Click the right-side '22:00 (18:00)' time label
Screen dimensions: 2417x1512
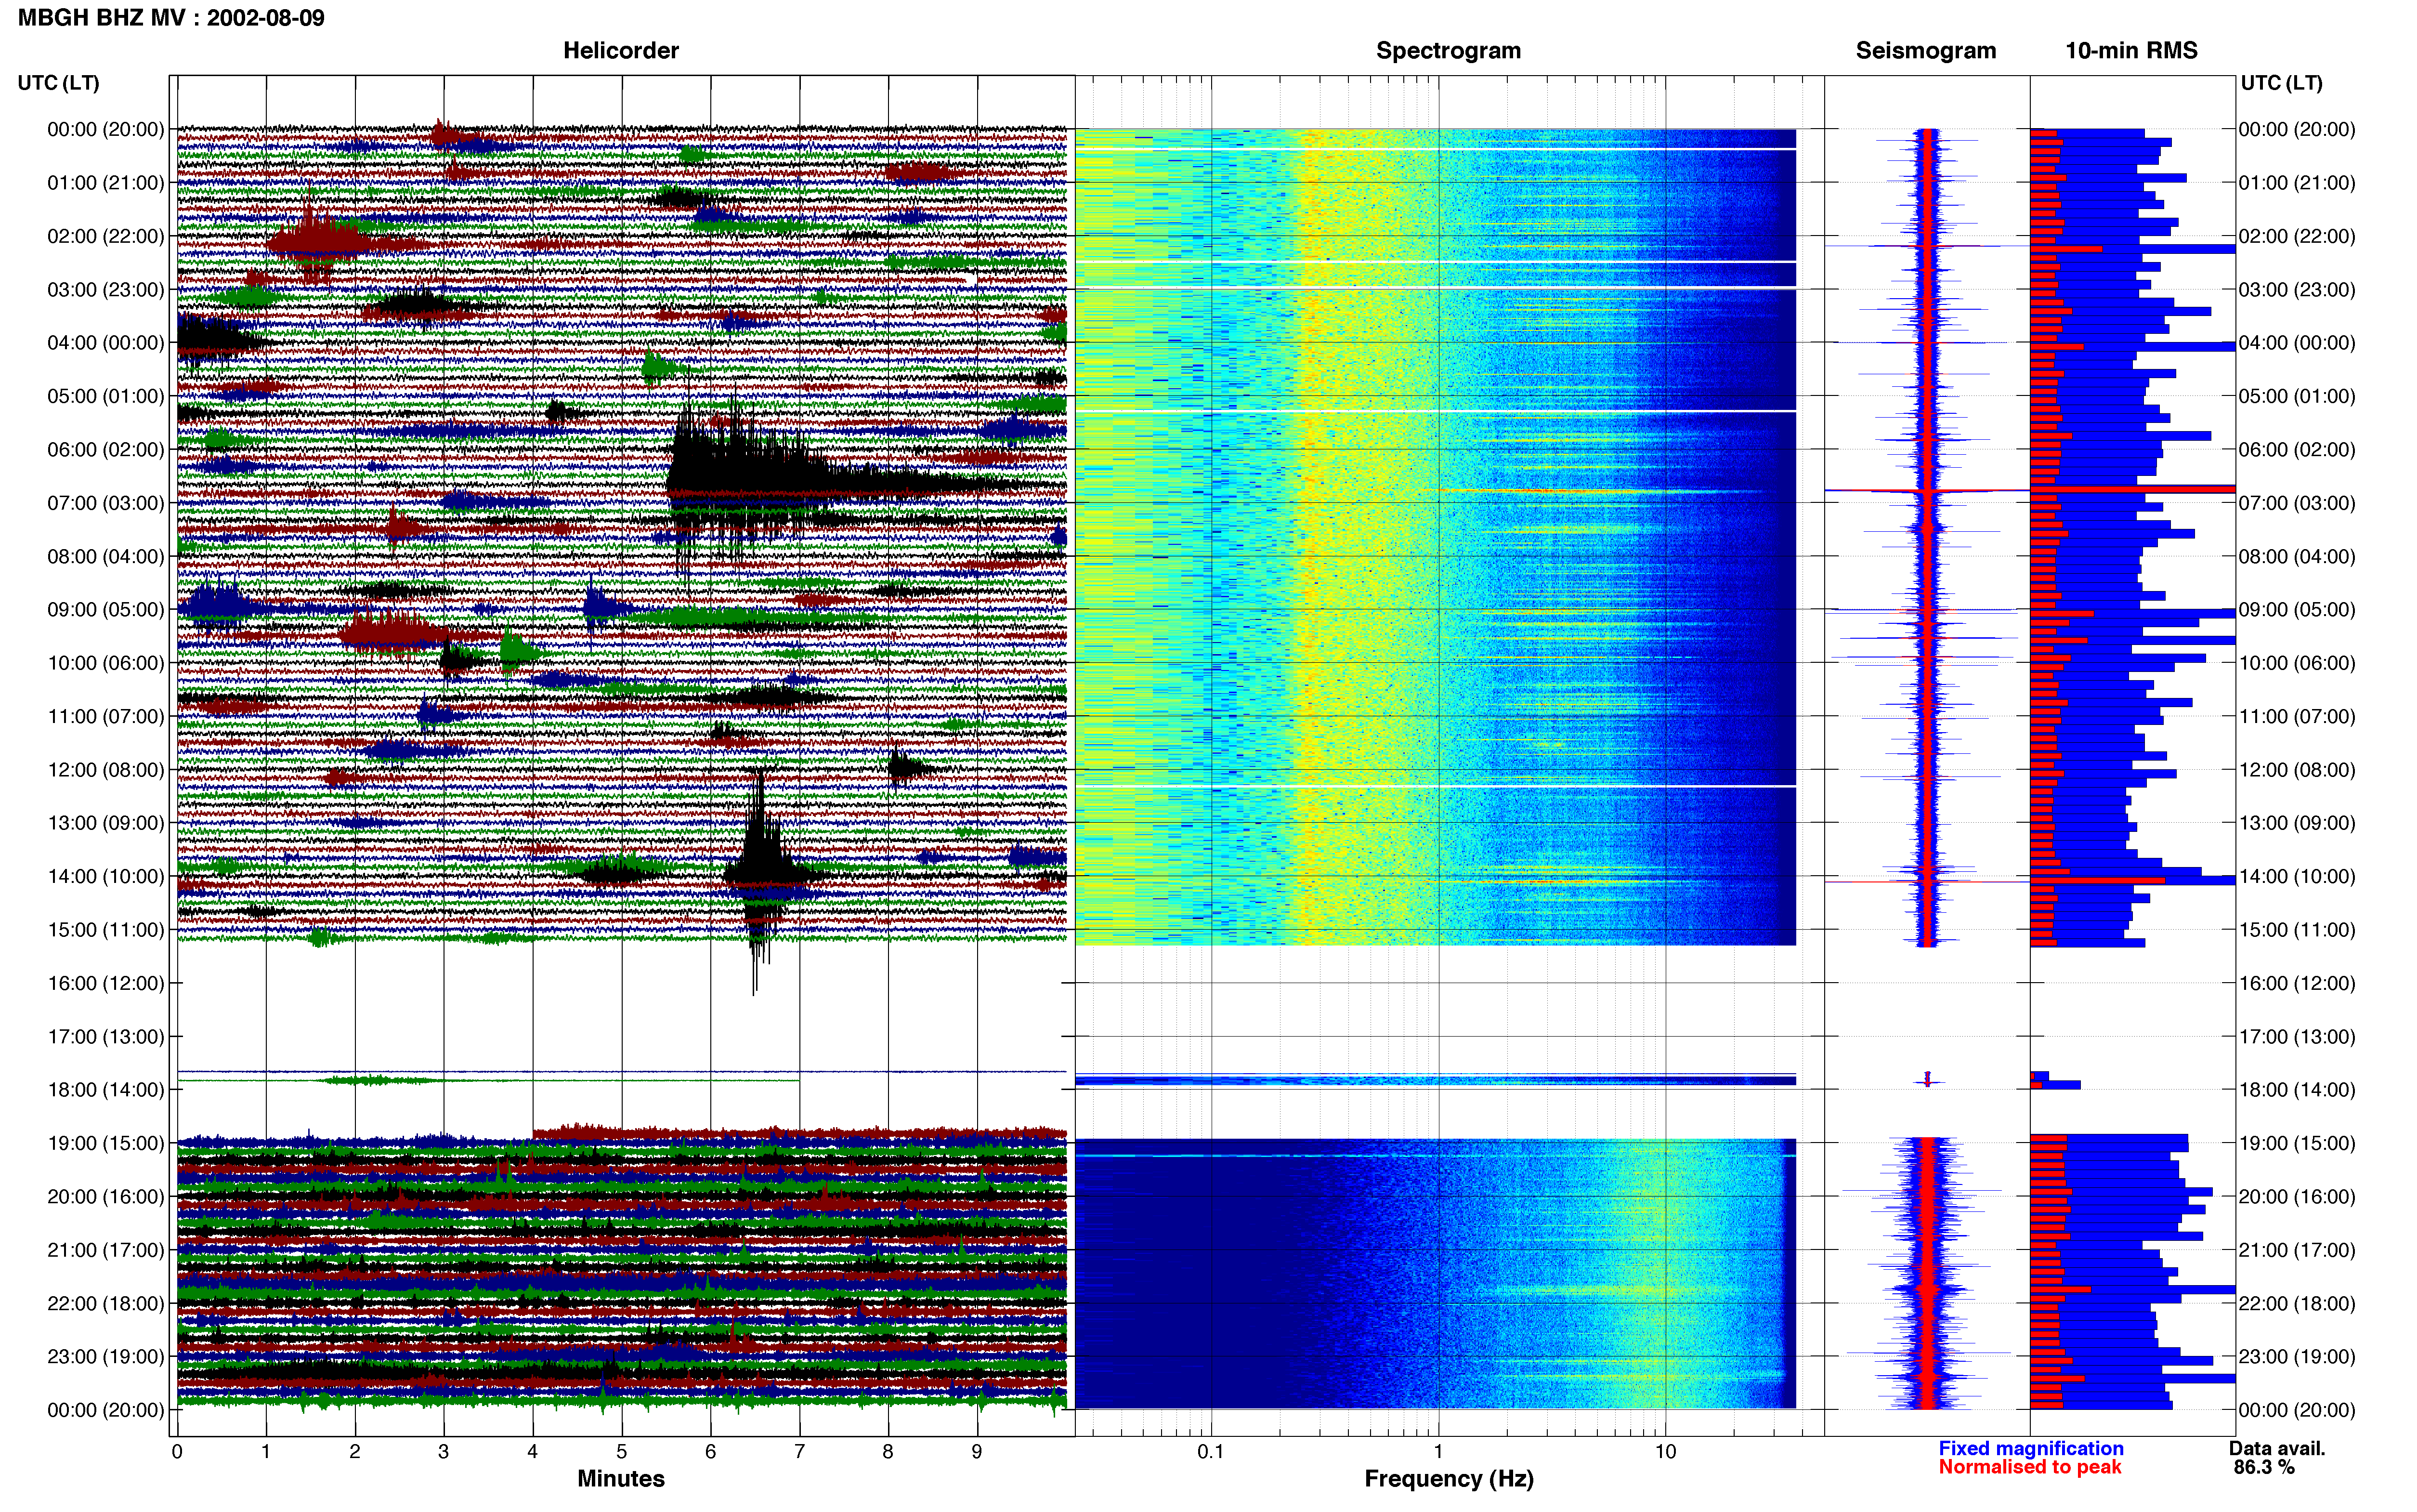[x=2297, y=1303]
